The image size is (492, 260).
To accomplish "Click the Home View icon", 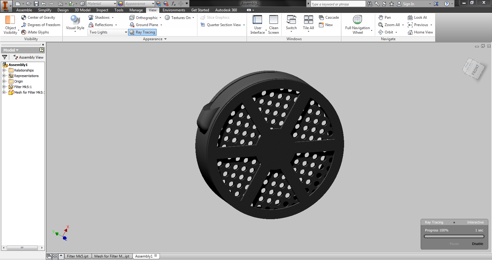I will (410, 32).
